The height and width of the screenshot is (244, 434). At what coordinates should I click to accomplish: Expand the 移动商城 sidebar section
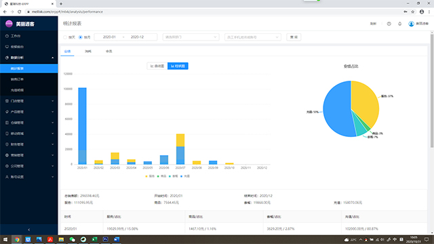[x=28, y=134]
